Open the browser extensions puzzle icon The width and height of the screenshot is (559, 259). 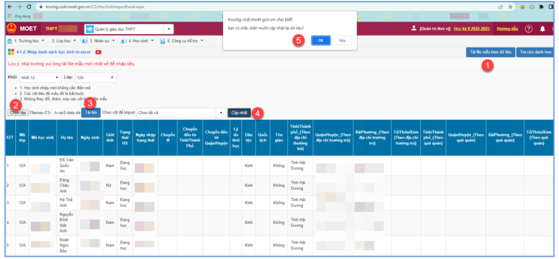pyautogui.click(x=541, y=7)
